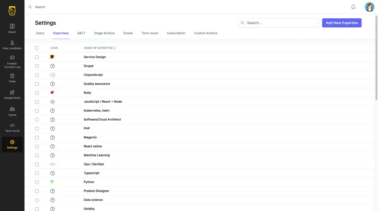Focus the top bar Search field
Viewport: 378px width, 211px height.
click(x=40, y=7)
